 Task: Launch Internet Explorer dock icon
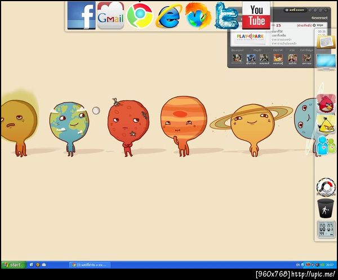[169, 16]
